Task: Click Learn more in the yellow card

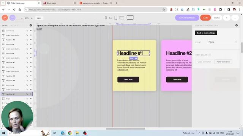Action: [x=128, y=80]
